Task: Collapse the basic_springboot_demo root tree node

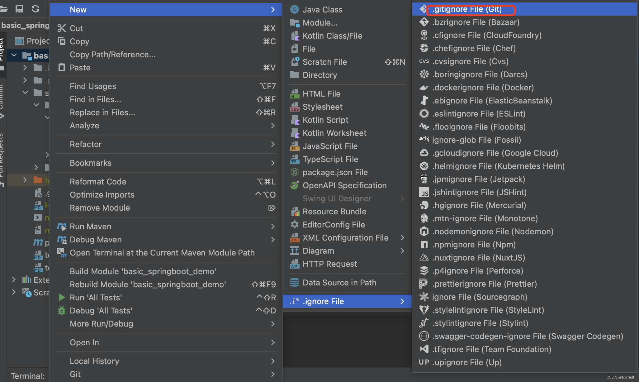Action: [14, 55]
